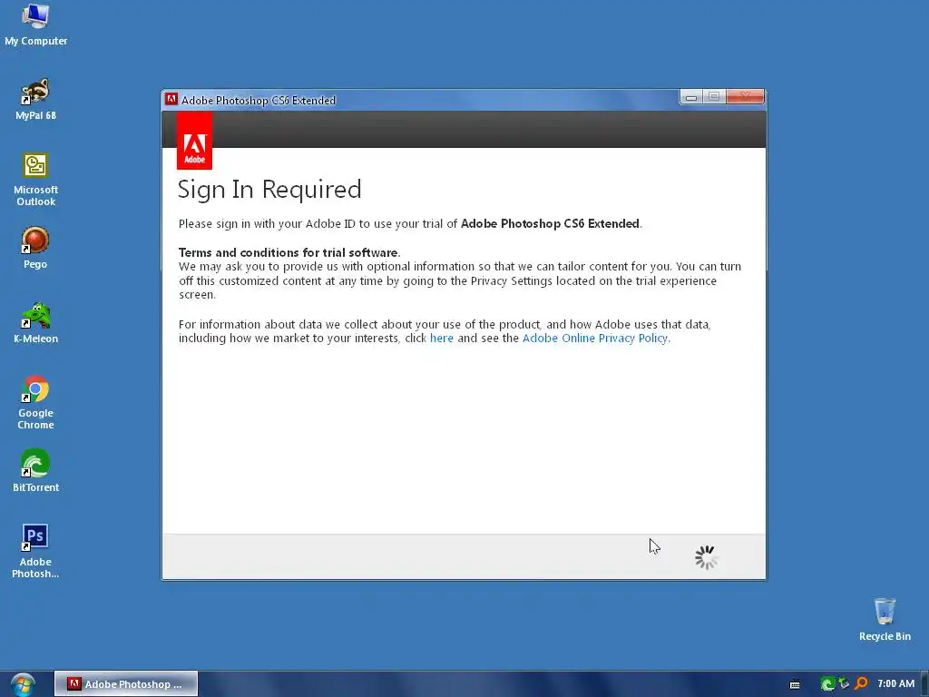Open the My Computer desktop icon
Viewport: 929px width, 697px height.
[x=35, y=24]
